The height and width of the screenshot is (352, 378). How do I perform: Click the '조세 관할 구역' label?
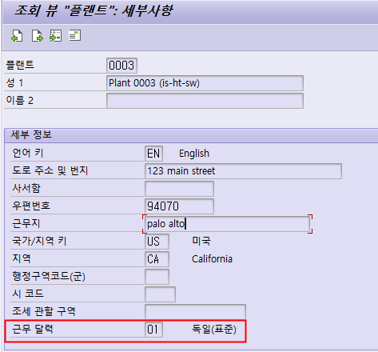(x=44, y=311)
